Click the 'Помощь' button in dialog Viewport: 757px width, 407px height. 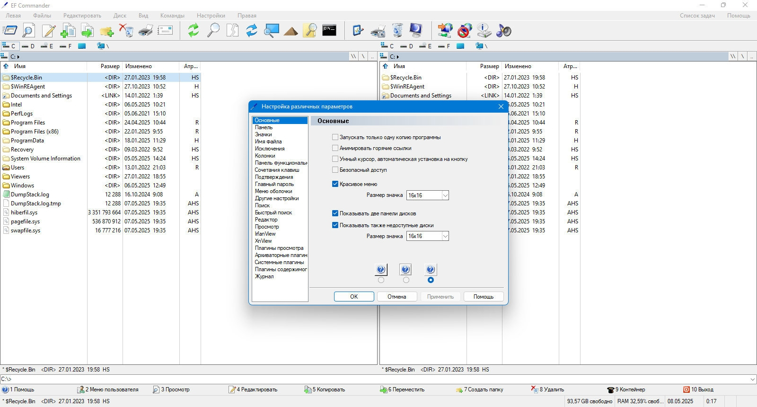click(483, 297)
